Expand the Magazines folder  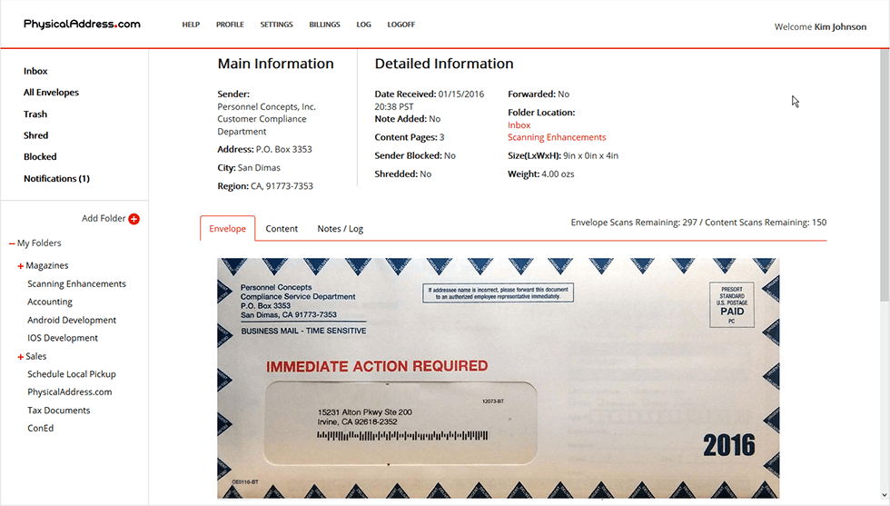(20, 266)
